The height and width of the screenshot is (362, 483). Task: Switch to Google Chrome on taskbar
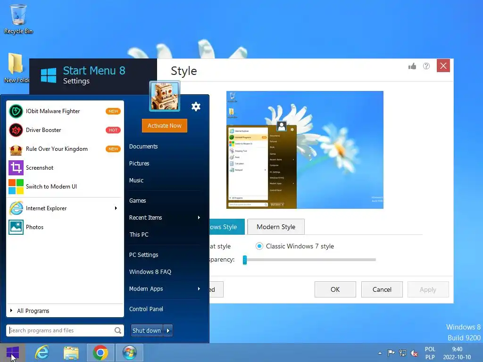pyautogui.click(x=100, y=353)
